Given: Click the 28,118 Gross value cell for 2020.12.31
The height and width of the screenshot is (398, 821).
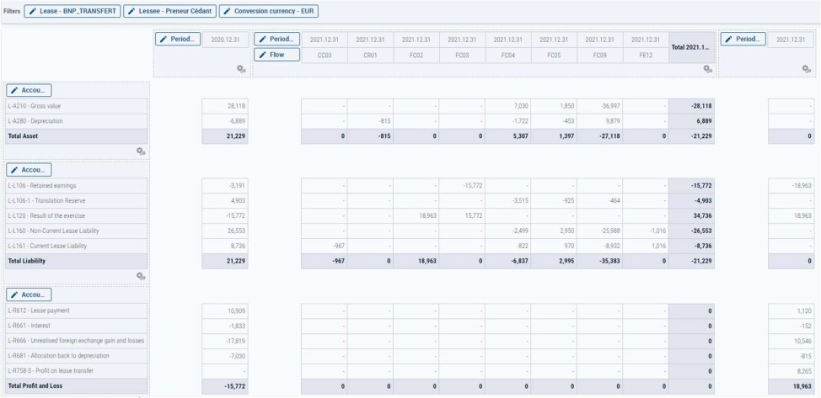Looking at the screenshot, I should [225, 106].
